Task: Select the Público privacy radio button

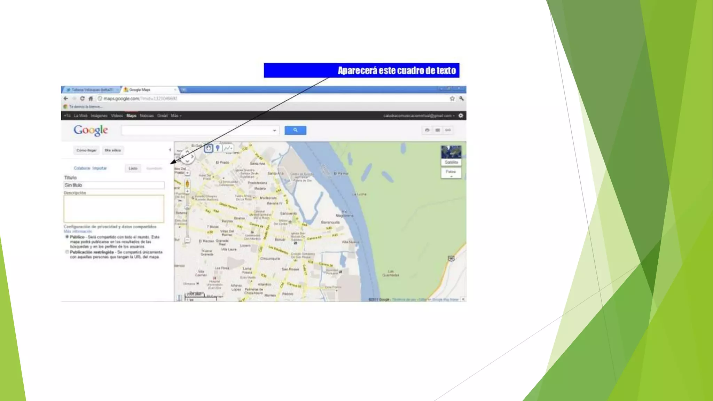Action: [x=67, y=237]
